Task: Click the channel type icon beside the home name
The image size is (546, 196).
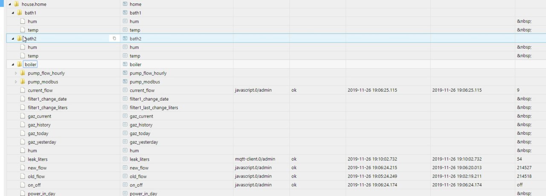Action: point(125,4)
